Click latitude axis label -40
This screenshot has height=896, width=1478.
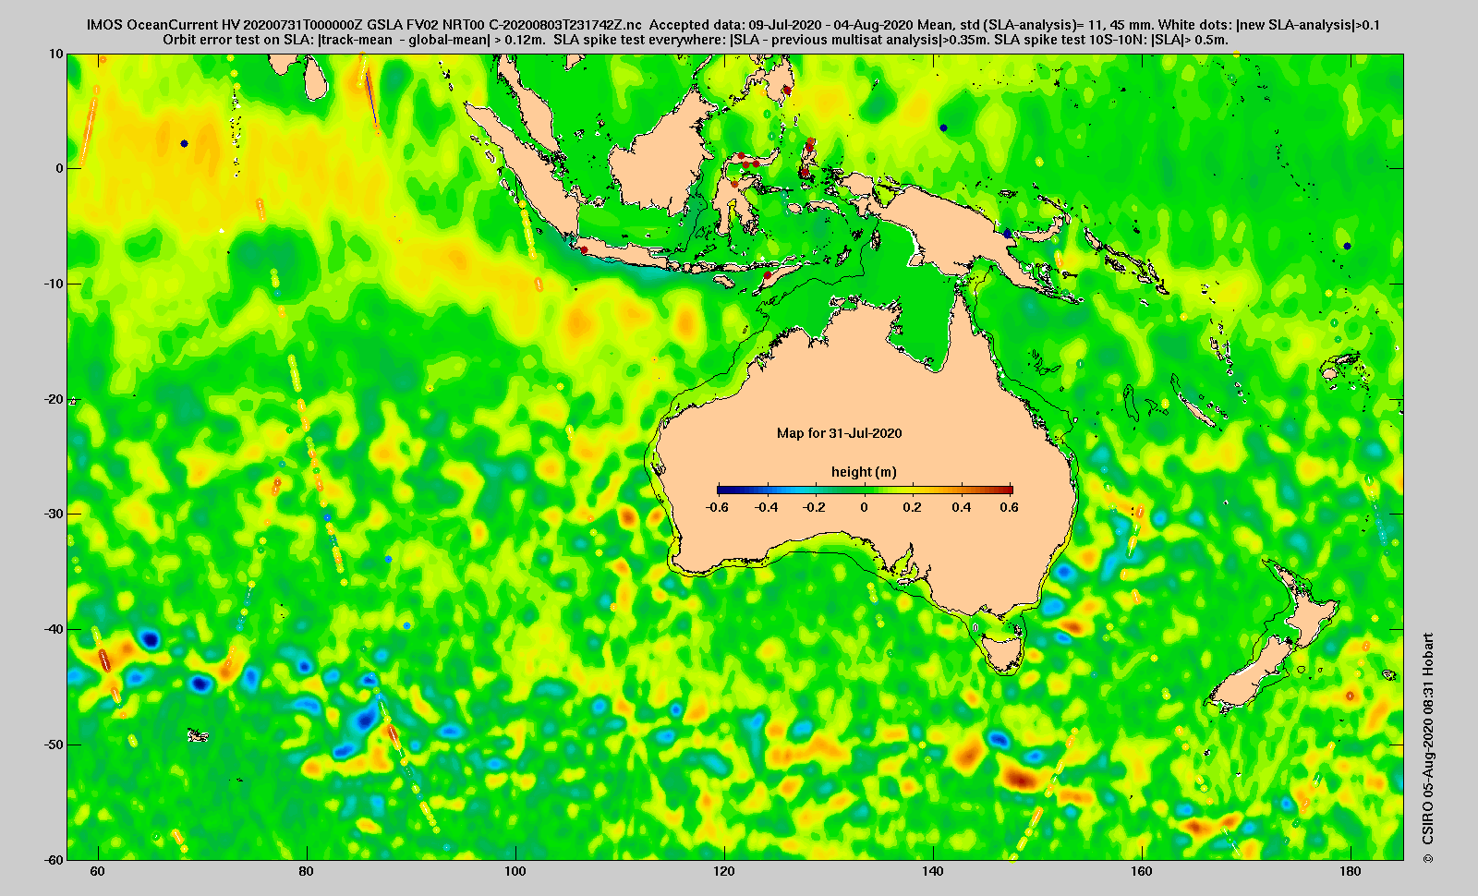tap(53, 629)
